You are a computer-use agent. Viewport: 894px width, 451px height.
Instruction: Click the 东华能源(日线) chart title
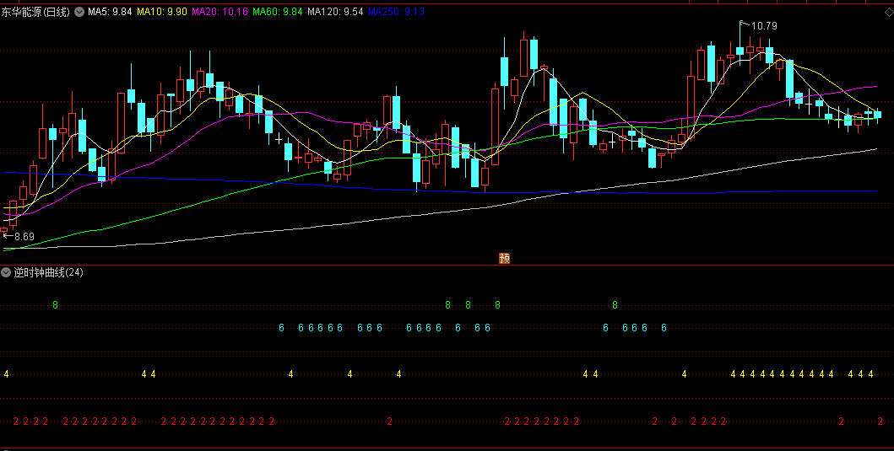pos(37,13)
